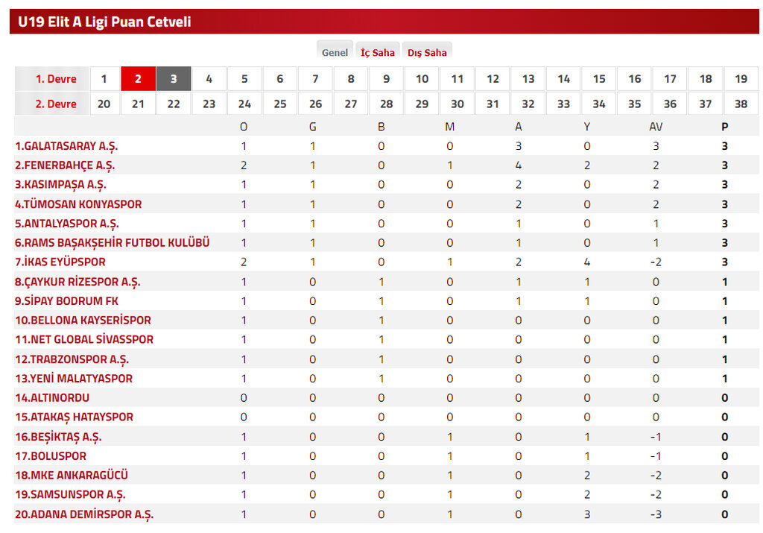Switch to the İç Saha tab

click(378, 52)
